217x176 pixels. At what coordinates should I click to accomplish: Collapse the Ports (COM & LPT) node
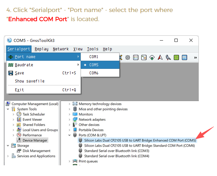point(70,135)
